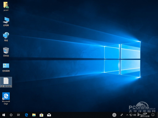Open Cortana search circle on taskbar
The image size is (158, 118).
[x=11, y=115]
